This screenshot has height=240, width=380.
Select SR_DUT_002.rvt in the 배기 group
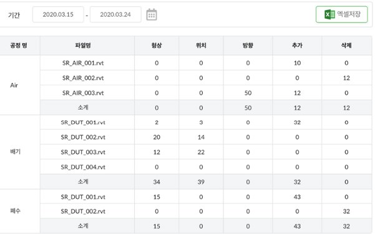83,137
